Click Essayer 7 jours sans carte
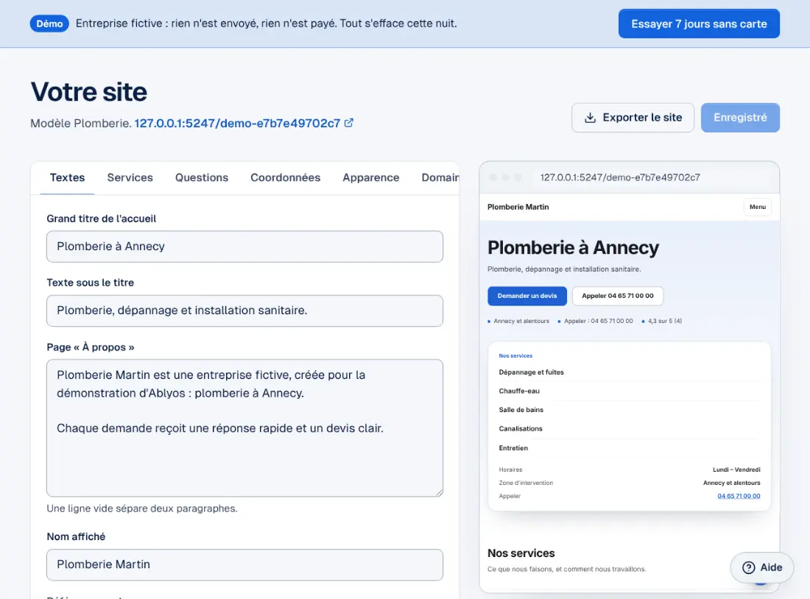The width and height of the screenshot is (810, 599). coord(699,24)
